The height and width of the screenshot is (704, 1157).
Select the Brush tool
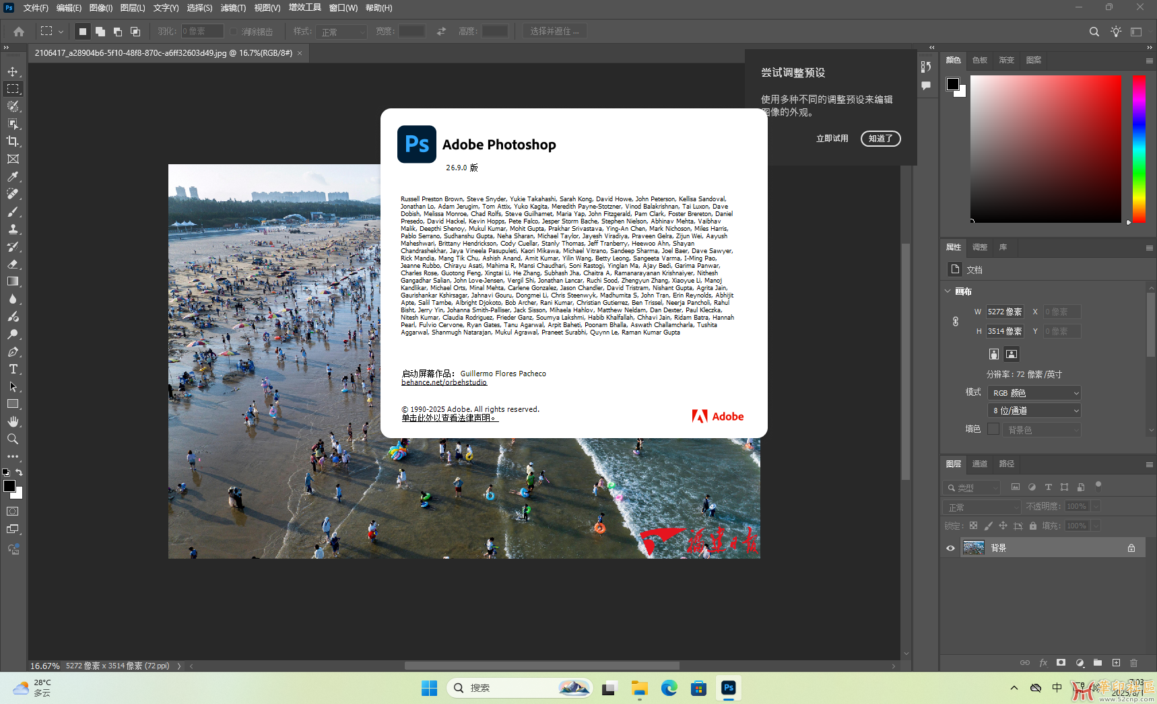coord(13,211)
